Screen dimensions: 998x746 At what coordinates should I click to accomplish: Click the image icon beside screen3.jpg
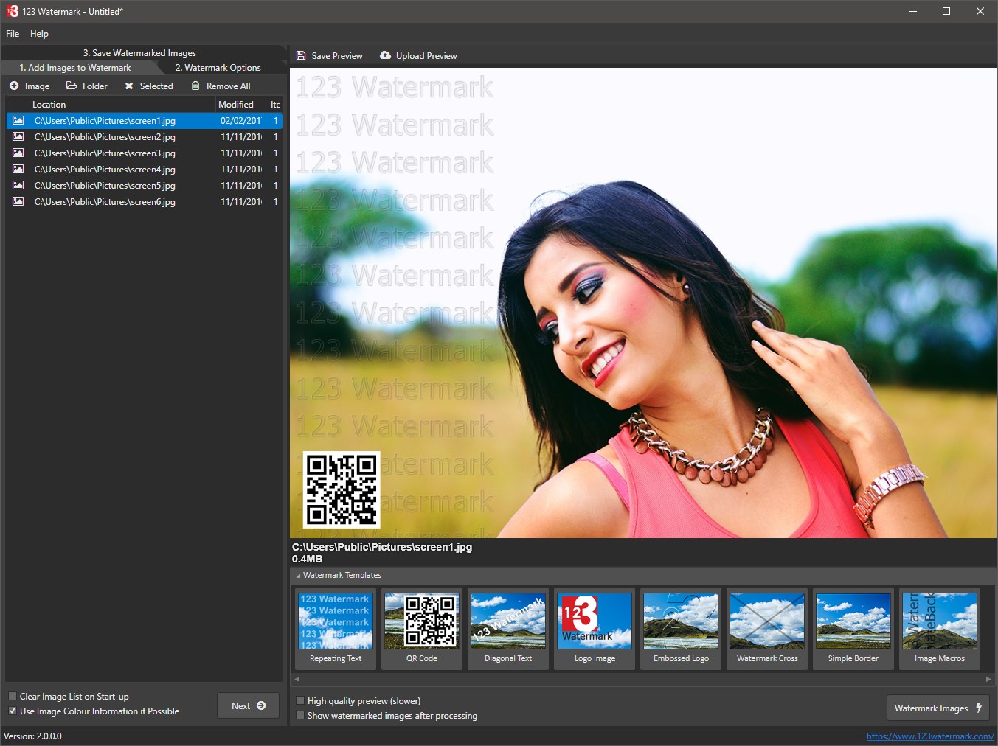tap(18, 153)
